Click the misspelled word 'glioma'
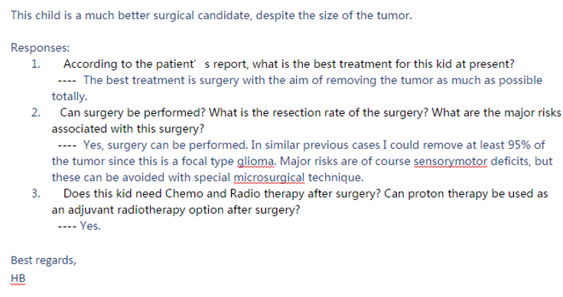Image resolution: width=563 pixels, height=297 pixels. coord(255,162)
